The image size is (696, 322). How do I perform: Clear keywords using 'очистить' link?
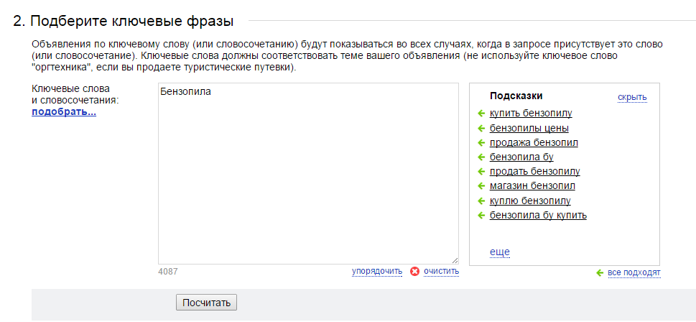[x=441, y=271]
